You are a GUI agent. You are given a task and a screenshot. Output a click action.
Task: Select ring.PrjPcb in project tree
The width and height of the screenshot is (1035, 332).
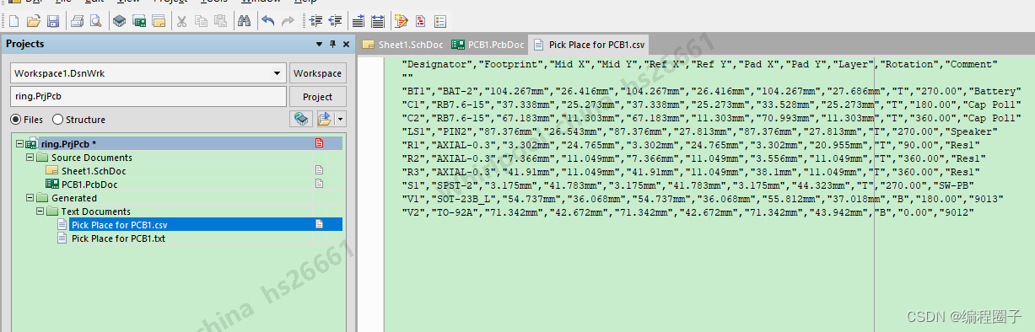68,144
